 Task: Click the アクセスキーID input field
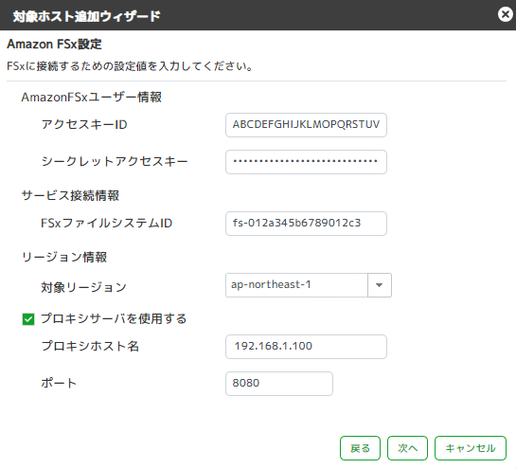coord(306,125)
